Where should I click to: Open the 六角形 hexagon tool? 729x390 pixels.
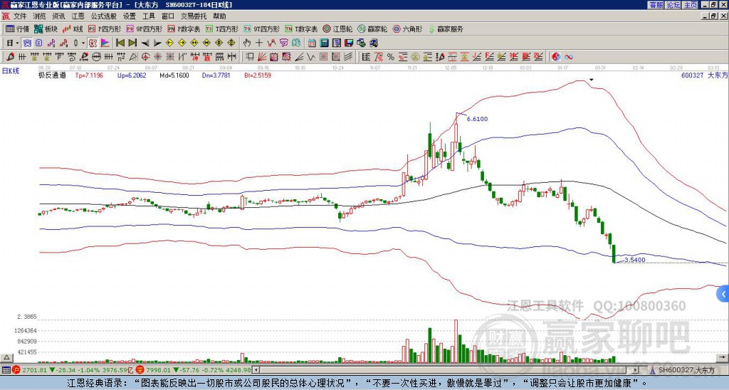pyautogui.click(x=407, y=28)
